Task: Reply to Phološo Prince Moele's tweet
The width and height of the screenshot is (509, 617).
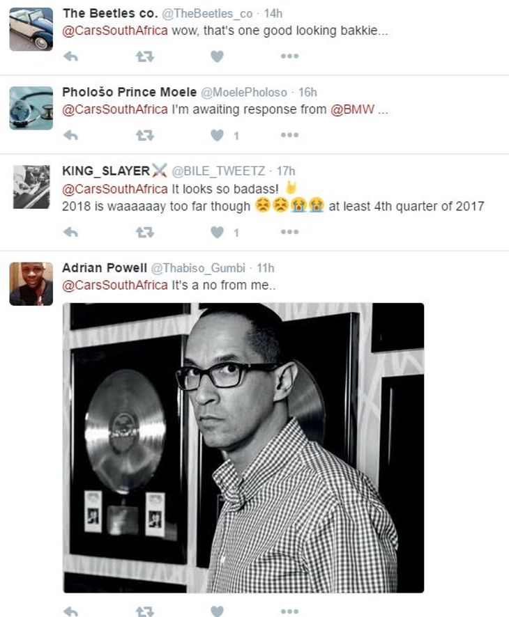Action: click(71, 135)
